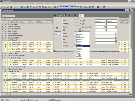Sort by the Parça Adı column header
Image resolution: width=135 pixels, height=101 pixels.
pyautogui.click(x=16, y=22)
